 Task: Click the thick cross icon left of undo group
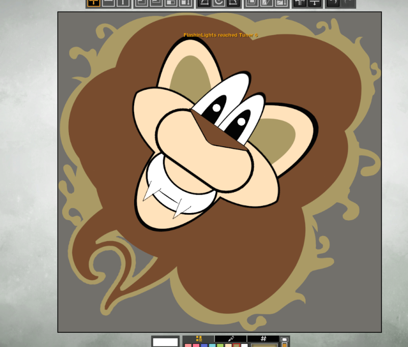click(x=300, y=3)
